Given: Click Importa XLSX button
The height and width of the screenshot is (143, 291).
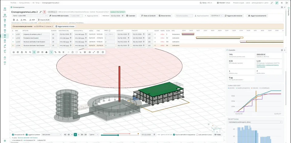Looking at the screenshot, I should click(x=44, y=20).
